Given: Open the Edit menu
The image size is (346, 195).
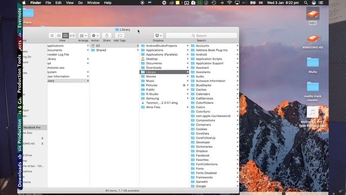Looking at the screenshot, I should 58,3.
